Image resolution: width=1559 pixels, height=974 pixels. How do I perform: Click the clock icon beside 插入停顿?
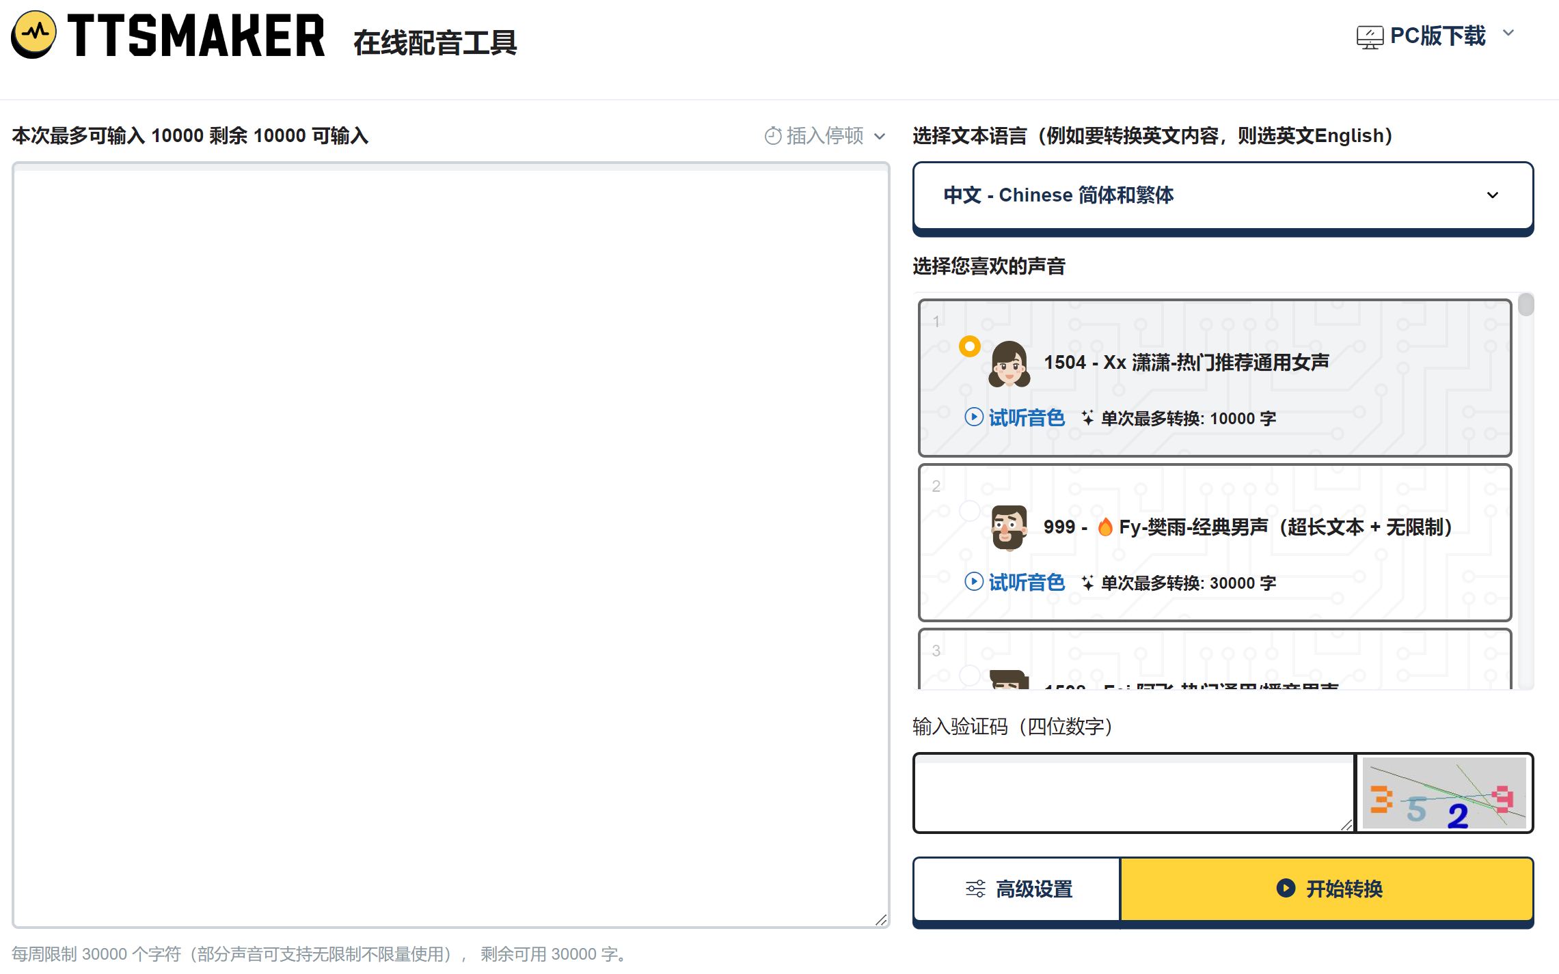coord(773,136)
